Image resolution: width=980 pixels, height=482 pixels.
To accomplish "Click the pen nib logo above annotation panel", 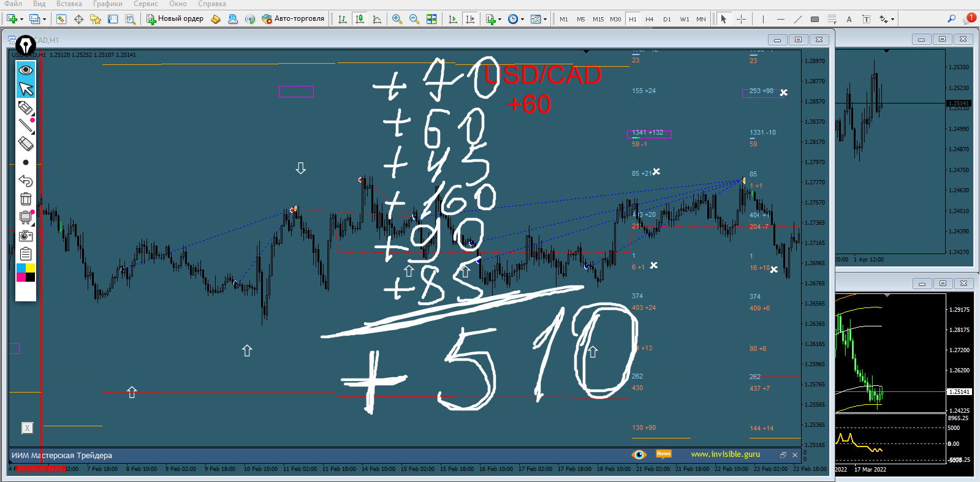I will tap(26, 45).
